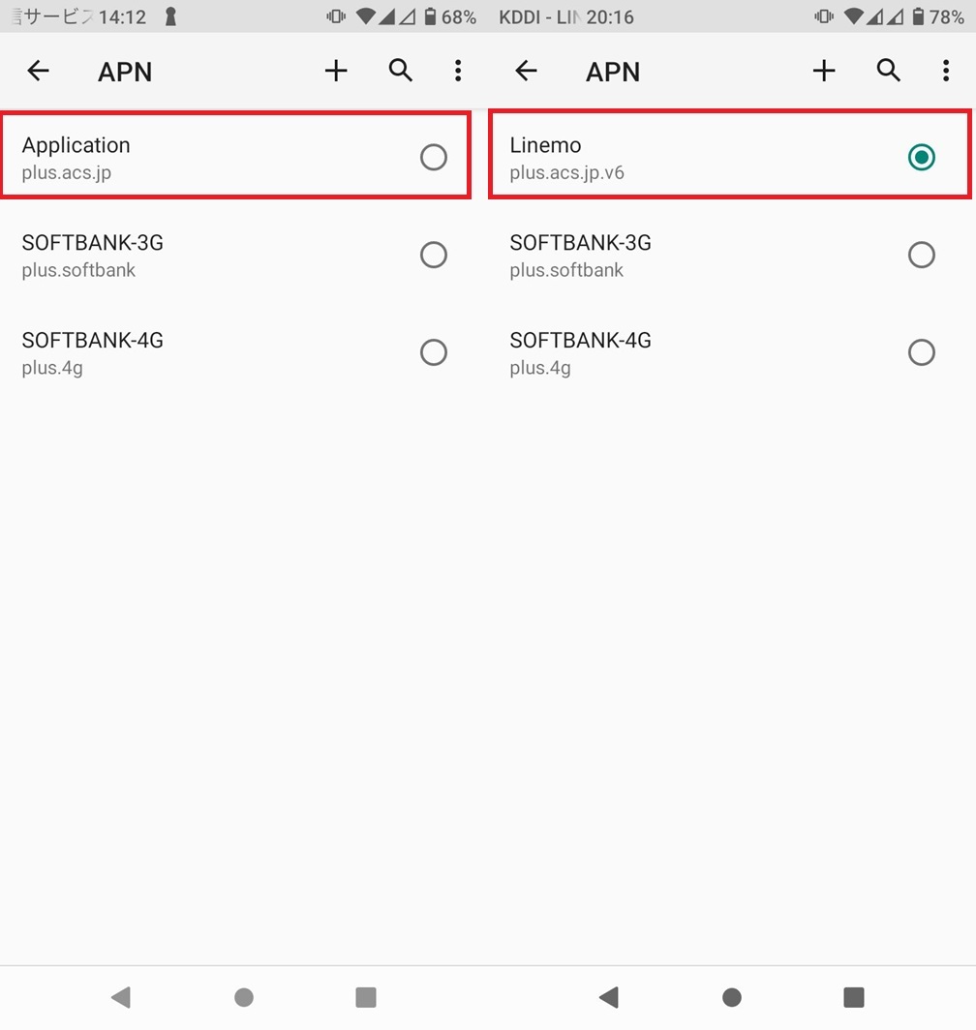The width and height of the screenshot is (976, 1030).
Task: Open search on right APN screen
Action: tap(889, 71)
